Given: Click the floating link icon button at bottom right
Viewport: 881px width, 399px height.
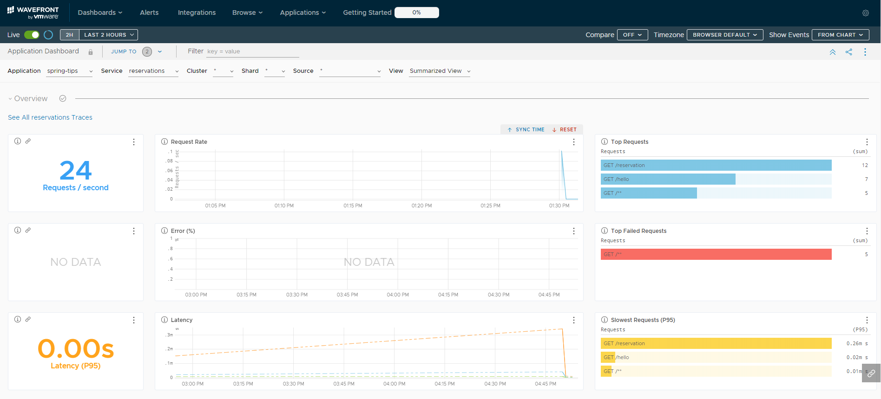Looking at the screenshot, I should 871,373.
